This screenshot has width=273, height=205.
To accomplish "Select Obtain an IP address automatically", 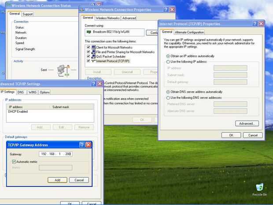I will [168, 56].
